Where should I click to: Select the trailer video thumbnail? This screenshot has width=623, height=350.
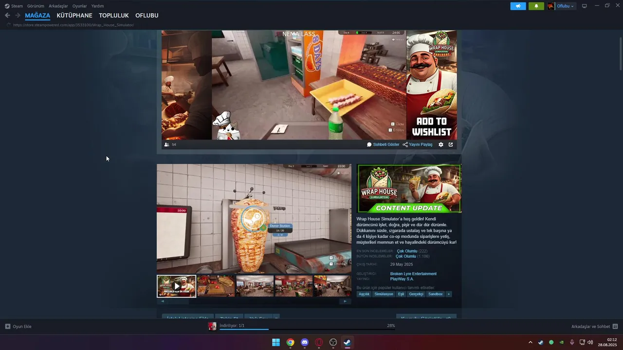176,286
